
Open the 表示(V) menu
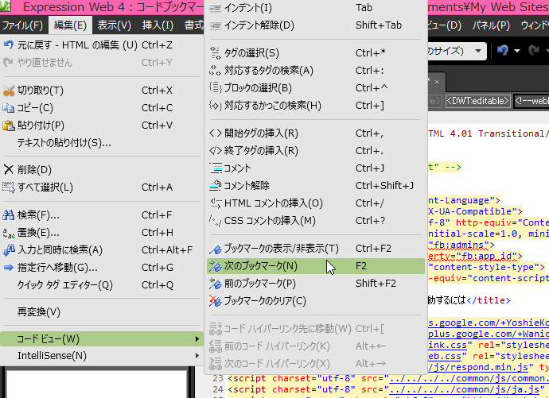(114, 25)
